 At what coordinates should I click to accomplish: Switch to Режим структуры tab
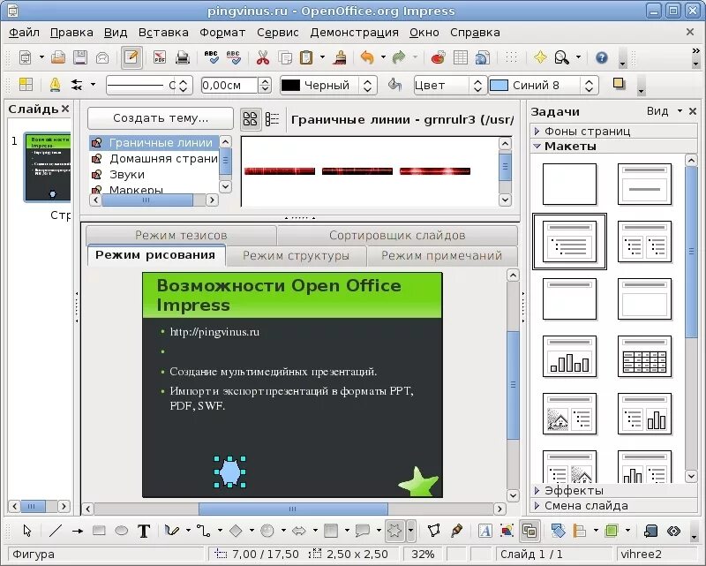(x=296, y=255)
